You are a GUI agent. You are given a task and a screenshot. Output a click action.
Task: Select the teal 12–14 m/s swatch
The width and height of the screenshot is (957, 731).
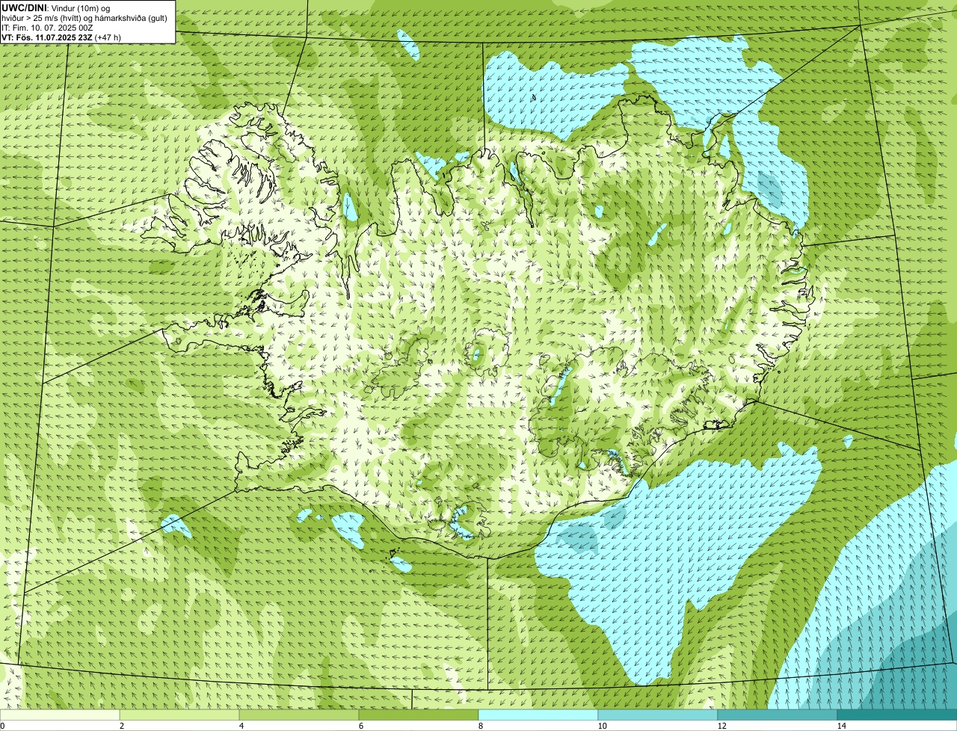pos(778,715)
